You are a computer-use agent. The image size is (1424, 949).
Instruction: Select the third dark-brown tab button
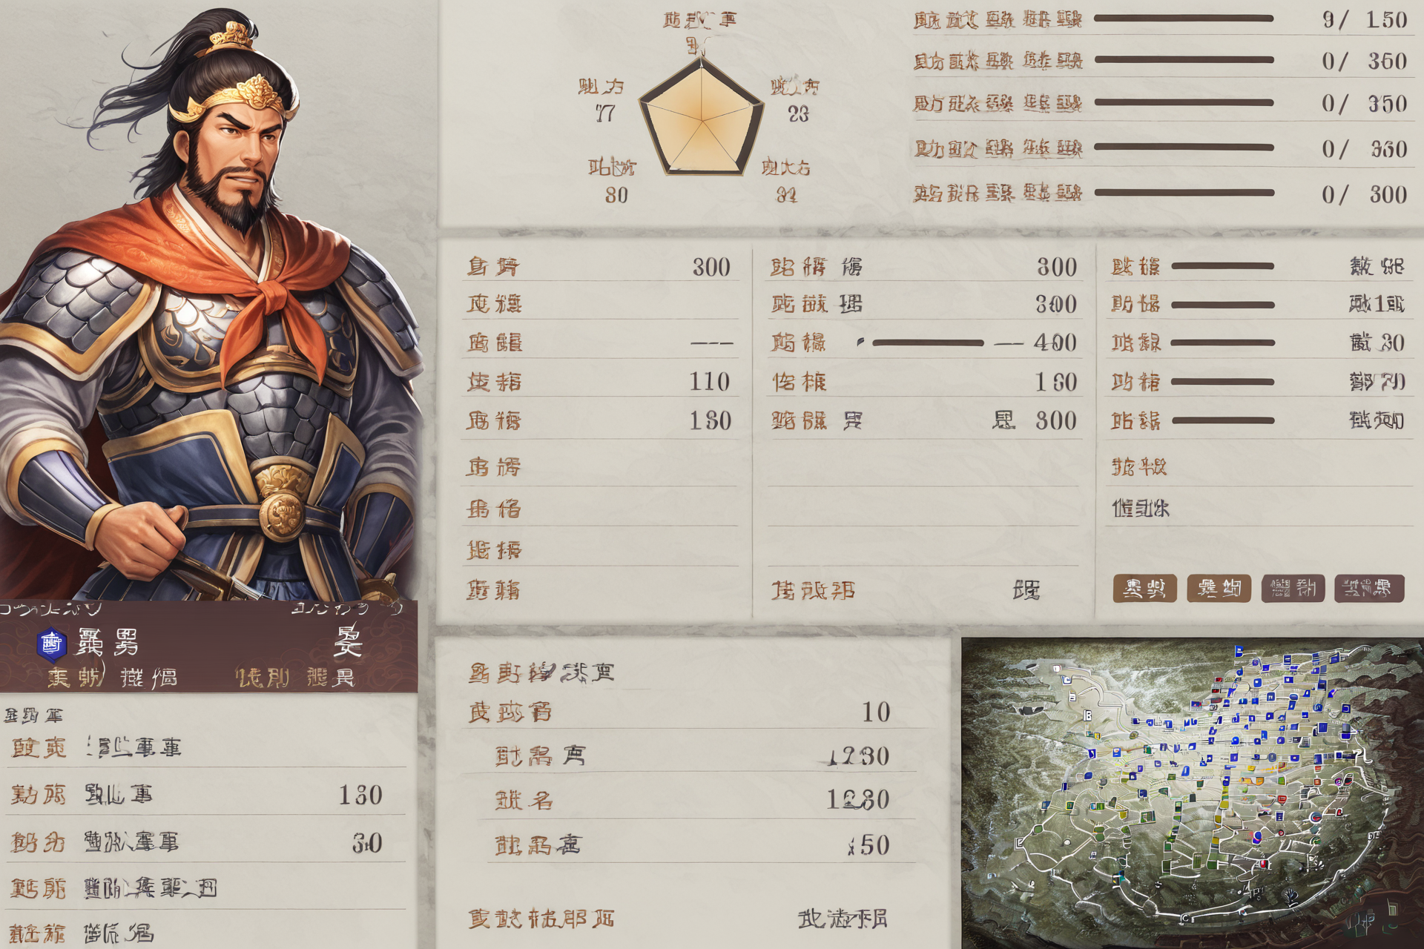(1293, 589)
